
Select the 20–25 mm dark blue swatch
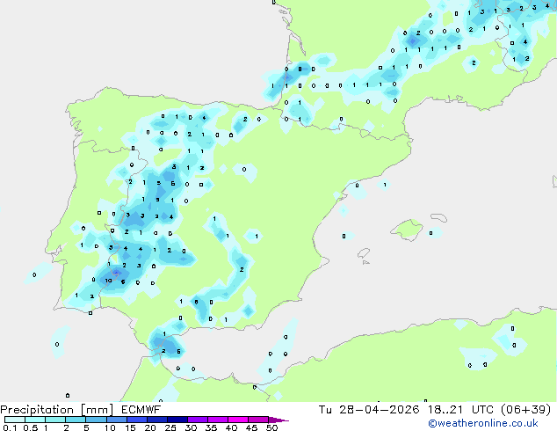pos(156,420)
